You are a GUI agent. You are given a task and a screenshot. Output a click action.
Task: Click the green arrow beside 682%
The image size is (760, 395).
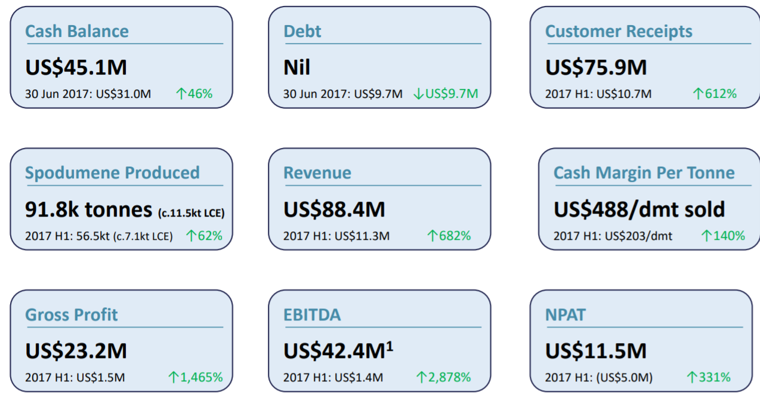[432, 236]
